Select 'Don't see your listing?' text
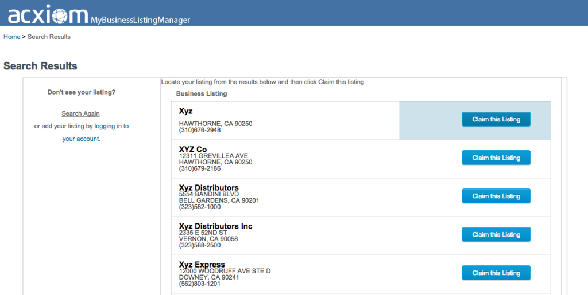The image size is (588, 295). point(82,92)
